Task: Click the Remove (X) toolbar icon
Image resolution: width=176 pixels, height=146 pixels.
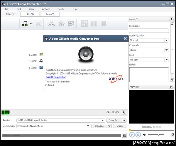Action: [x=38, y=24]
